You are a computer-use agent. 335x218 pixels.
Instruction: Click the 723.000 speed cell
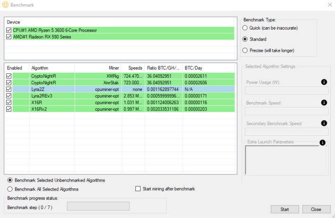(x=133, y=83)
